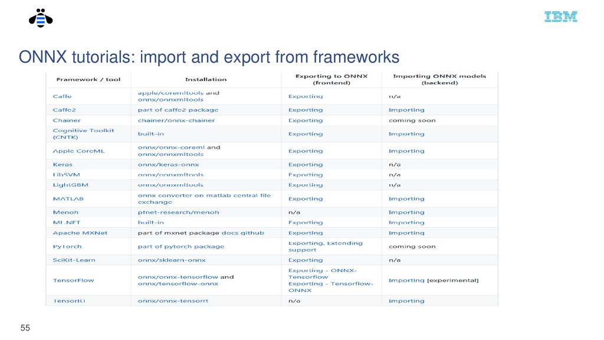604x340 pixels.
Task: Follow the onnx/onnx-tensorflow link
Action: coord(178,277)
